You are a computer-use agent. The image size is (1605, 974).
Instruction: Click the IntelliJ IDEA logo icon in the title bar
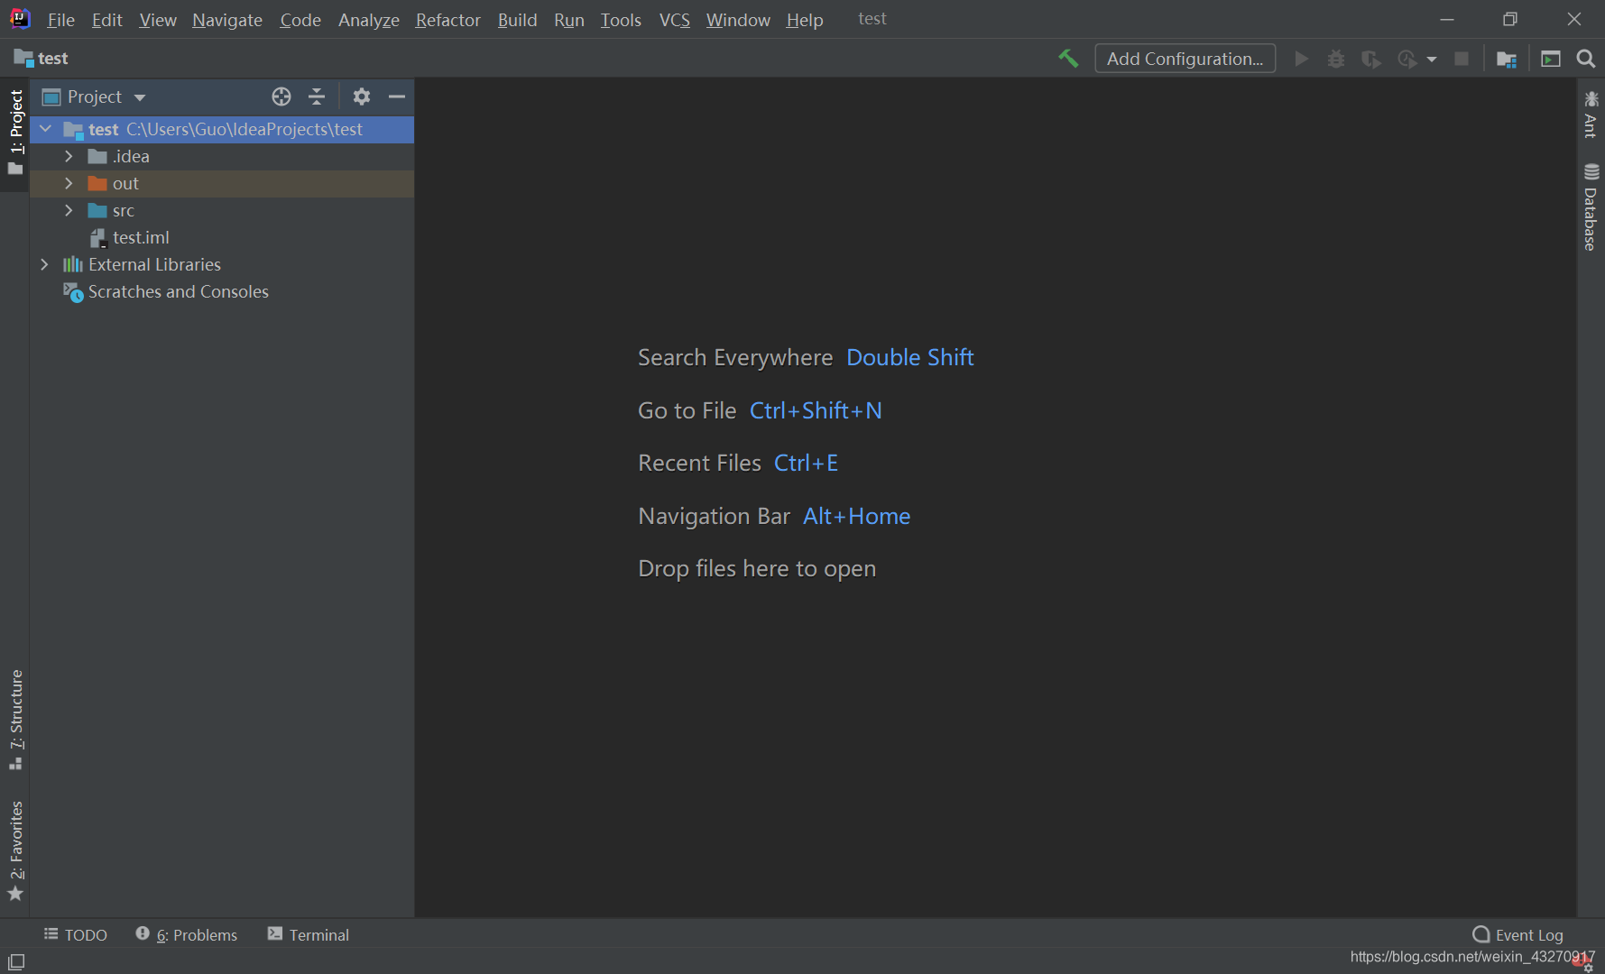click(20, 18)
